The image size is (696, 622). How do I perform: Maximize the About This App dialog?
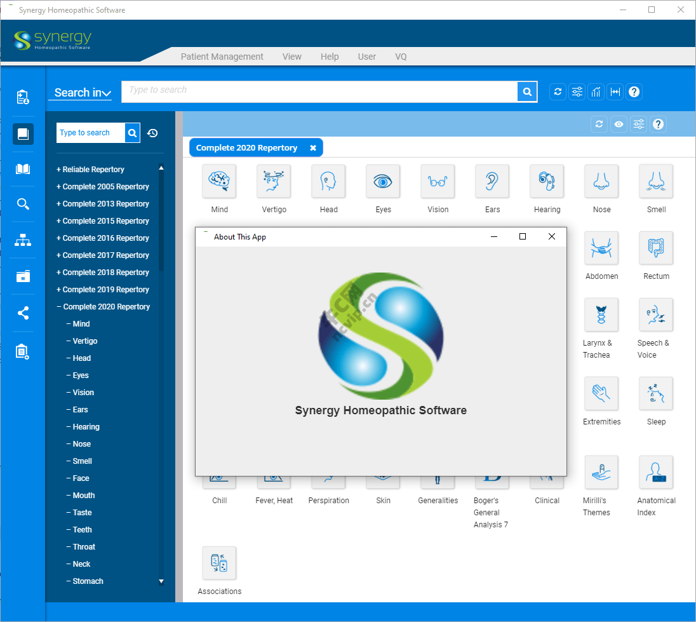tap(523, 236)
